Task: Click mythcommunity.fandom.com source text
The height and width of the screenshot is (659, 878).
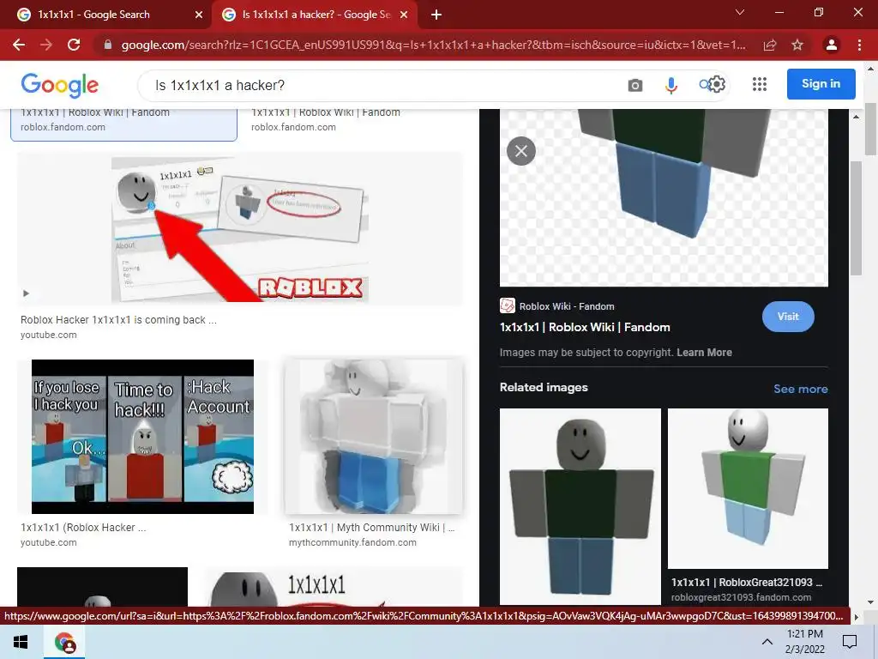Action: (x=352, y=542)
